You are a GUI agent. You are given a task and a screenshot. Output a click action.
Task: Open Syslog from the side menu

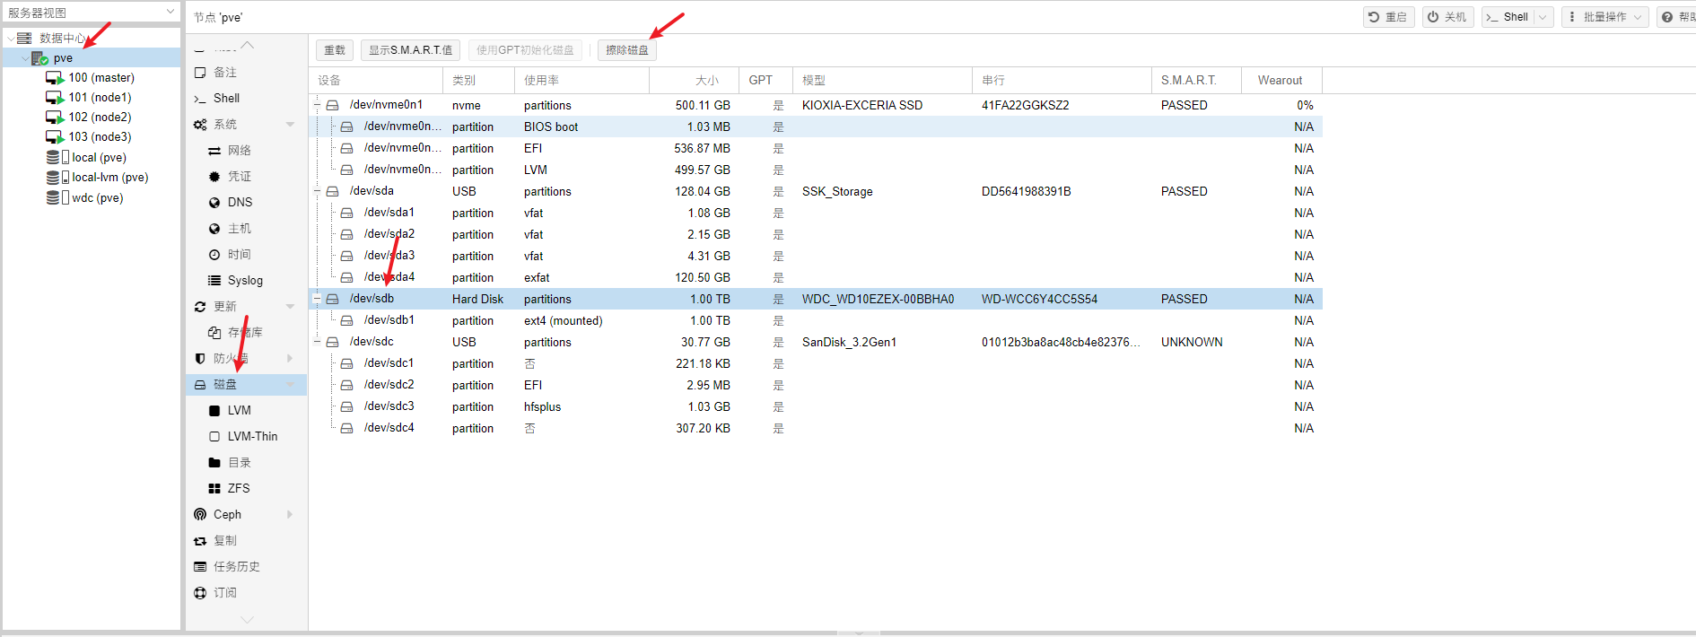[x=244, y=281]
